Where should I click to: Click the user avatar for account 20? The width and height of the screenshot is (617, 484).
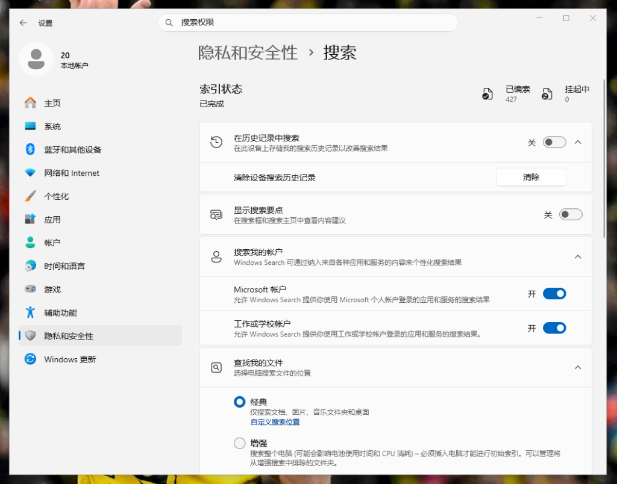[x=36, y=60]
